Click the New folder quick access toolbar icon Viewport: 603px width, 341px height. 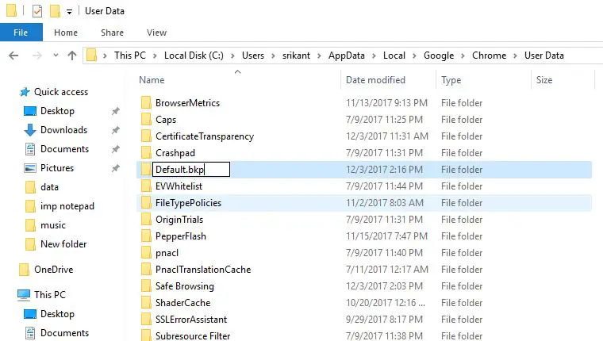(55, 11)
